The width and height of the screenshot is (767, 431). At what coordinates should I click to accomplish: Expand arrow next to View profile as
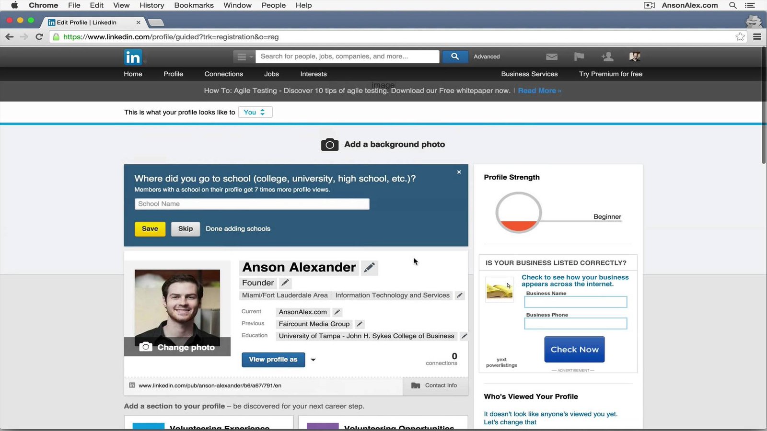click(313, 360)
